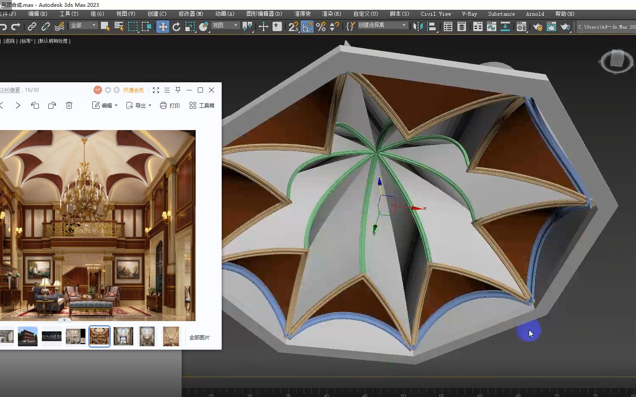
Task: Toggle Select and Manipulate crosshair icon
Action: coord(264,26)
